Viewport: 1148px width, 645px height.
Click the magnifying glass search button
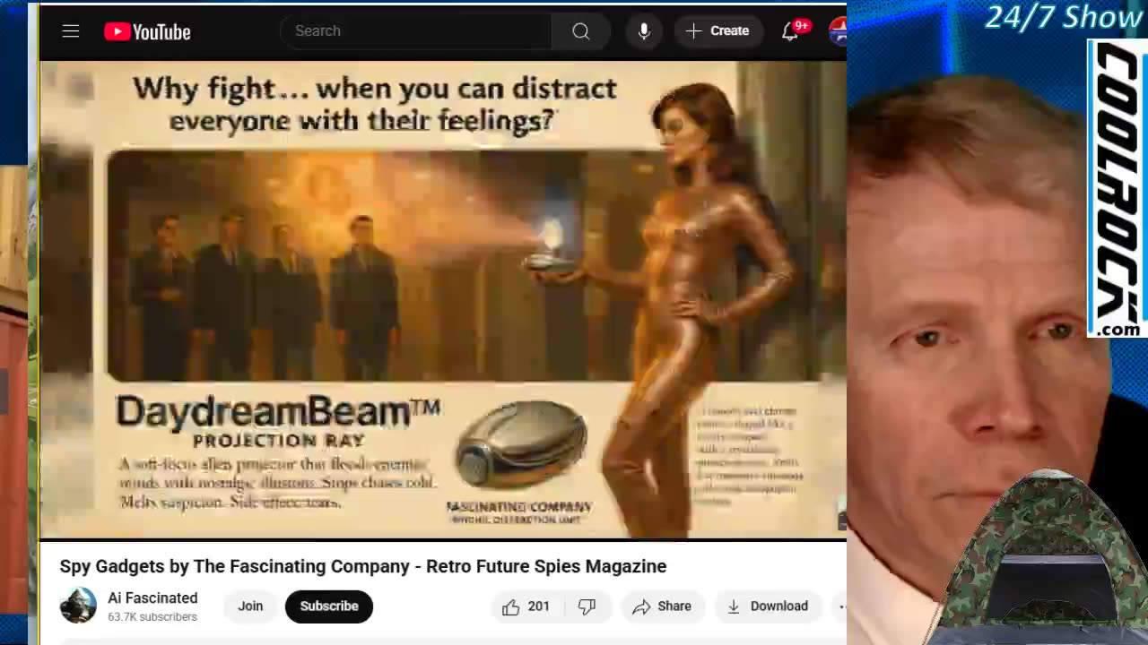581,31
